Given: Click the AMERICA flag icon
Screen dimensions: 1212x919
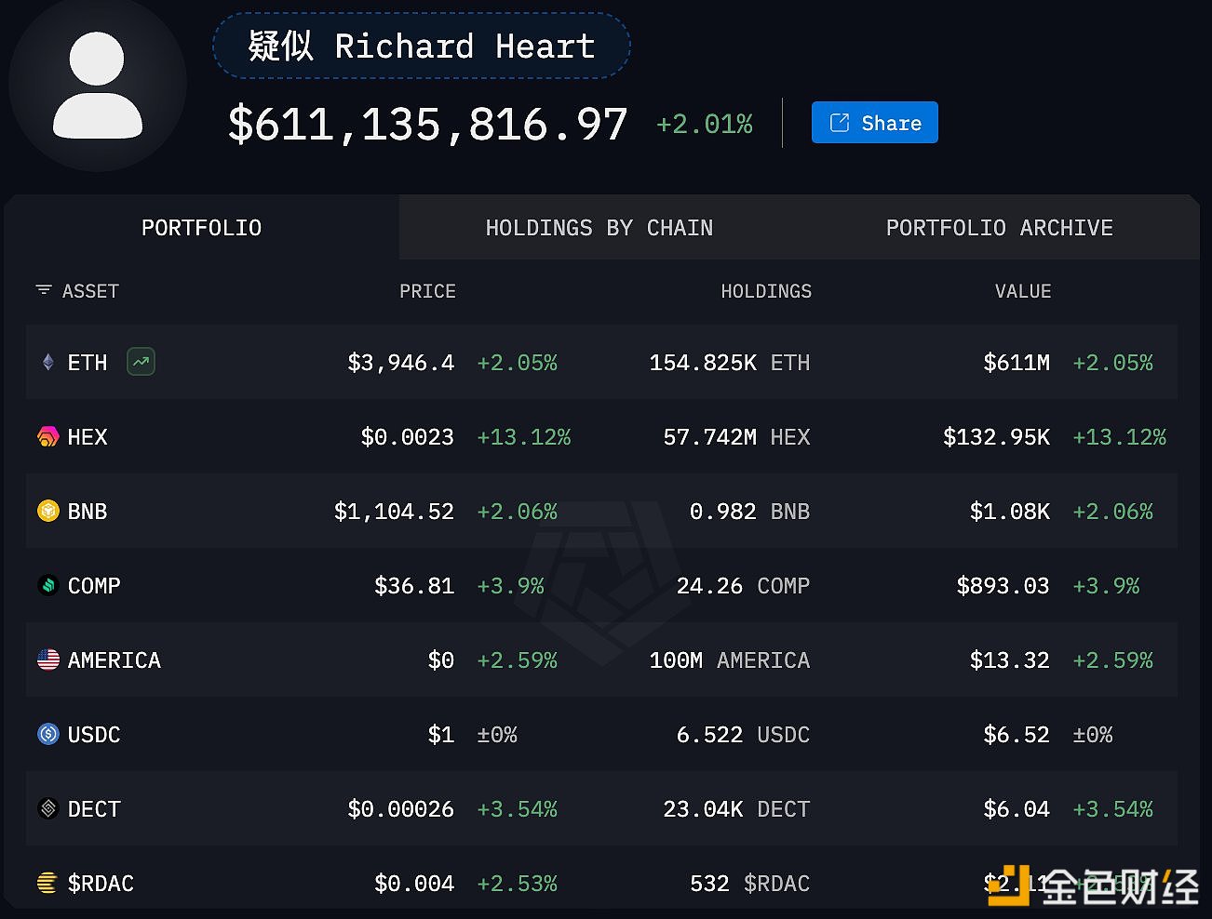Looking at the screenshot, I should 47,659.
